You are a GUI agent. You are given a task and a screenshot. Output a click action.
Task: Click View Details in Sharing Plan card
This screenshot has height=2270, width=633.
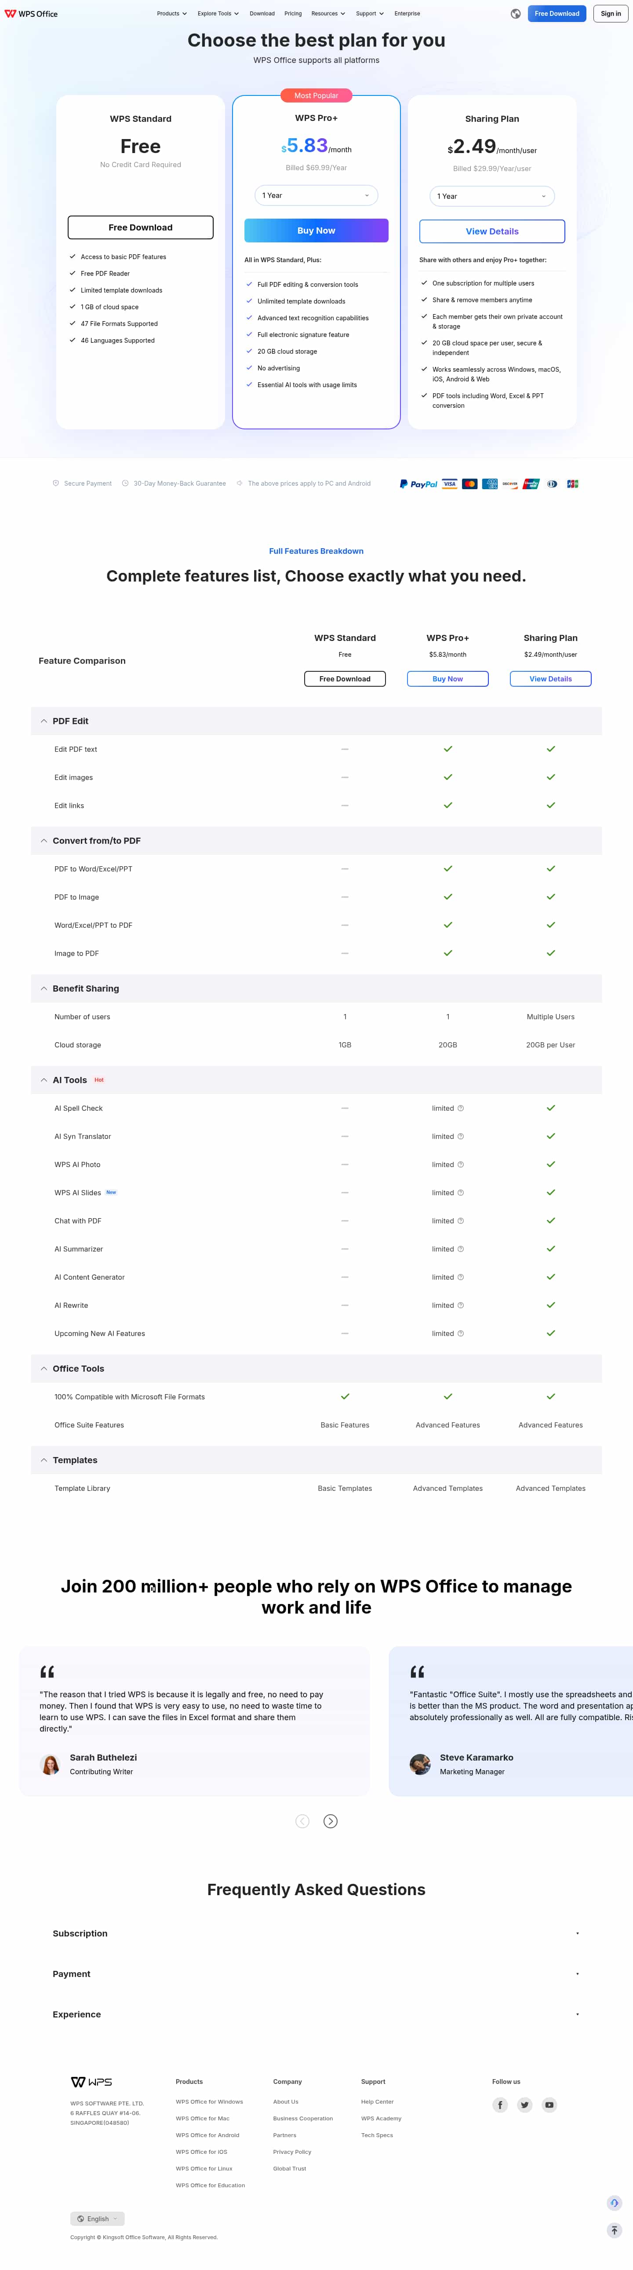[492, 231]
